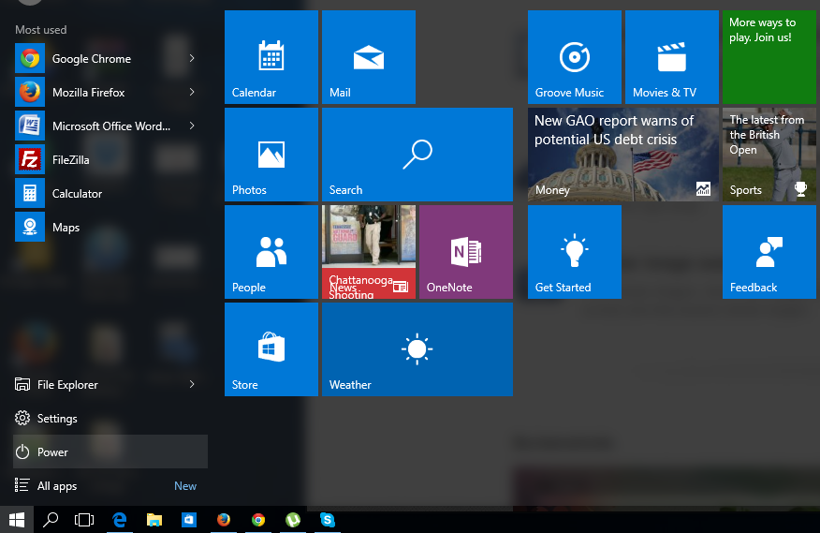The width and height of the screenshot is (820, 533).
Task: Open the OneNote tile
Action: pyautogui.click(x=466, y=252)
